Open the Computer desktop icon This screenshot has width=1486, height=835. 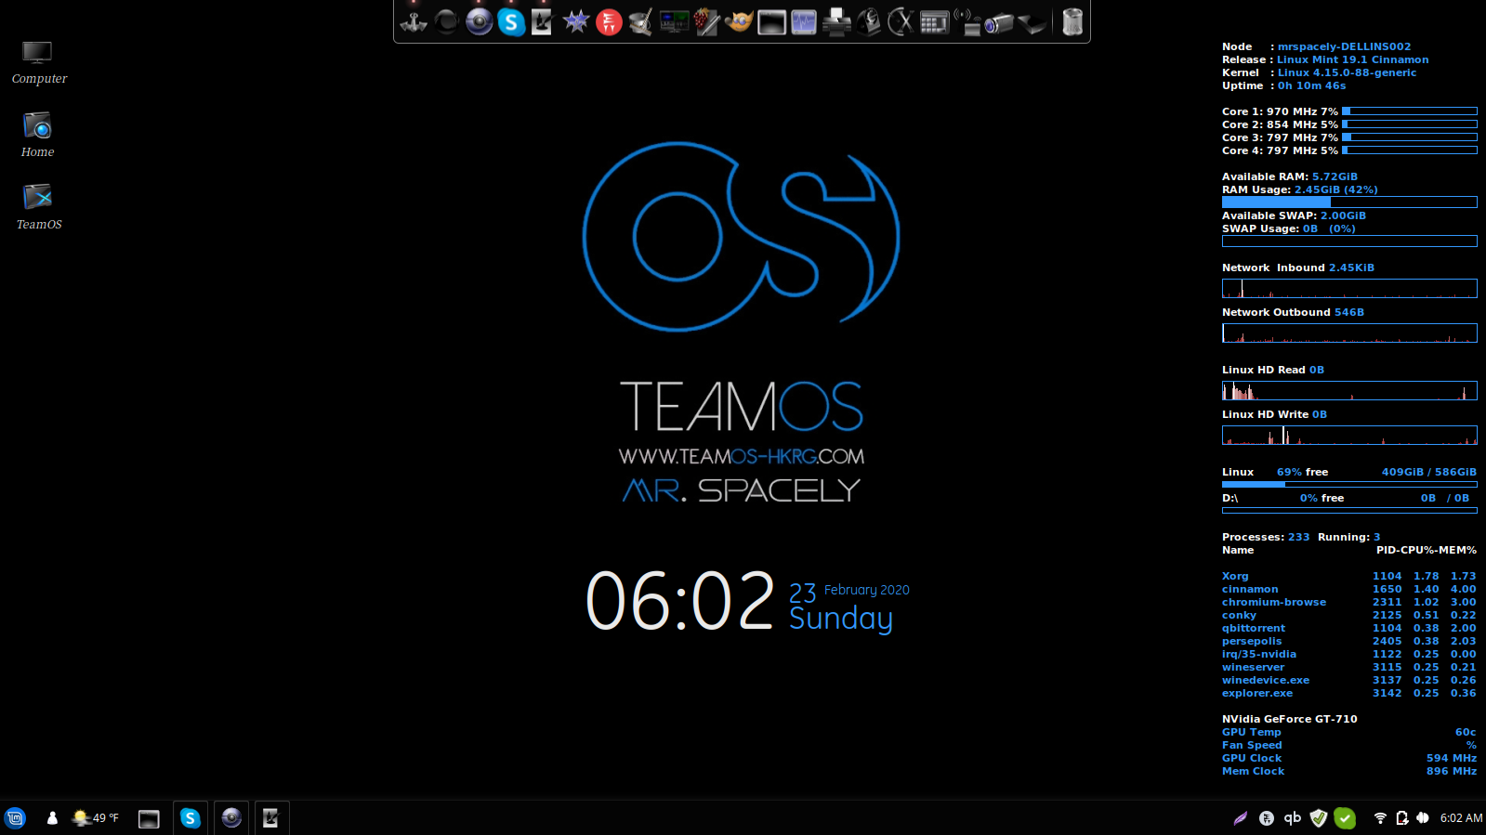coord(38,62)
